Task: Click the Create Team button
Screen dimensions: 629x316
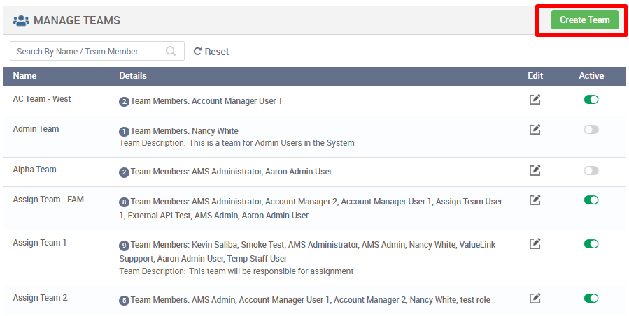Action: pos(584,20)
